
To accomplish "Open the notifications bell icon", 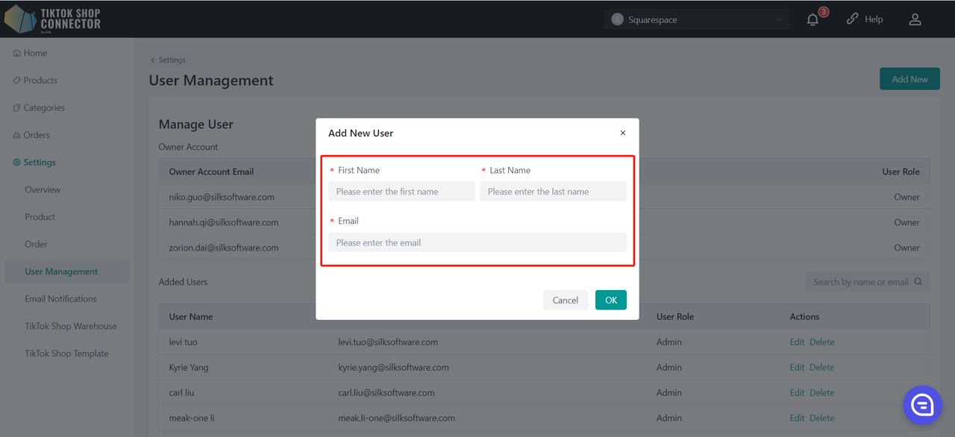I will click(x=813, y=20).
